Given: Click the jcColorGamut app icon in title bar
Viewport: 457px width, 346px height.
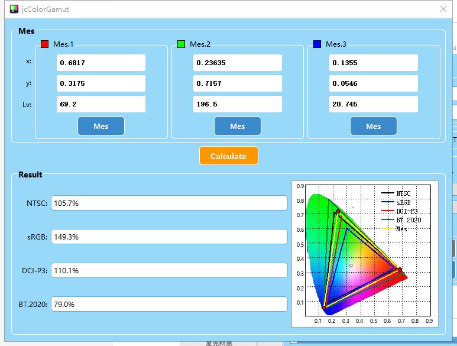Looking at the screenshot, I should [x=14, y=9].
